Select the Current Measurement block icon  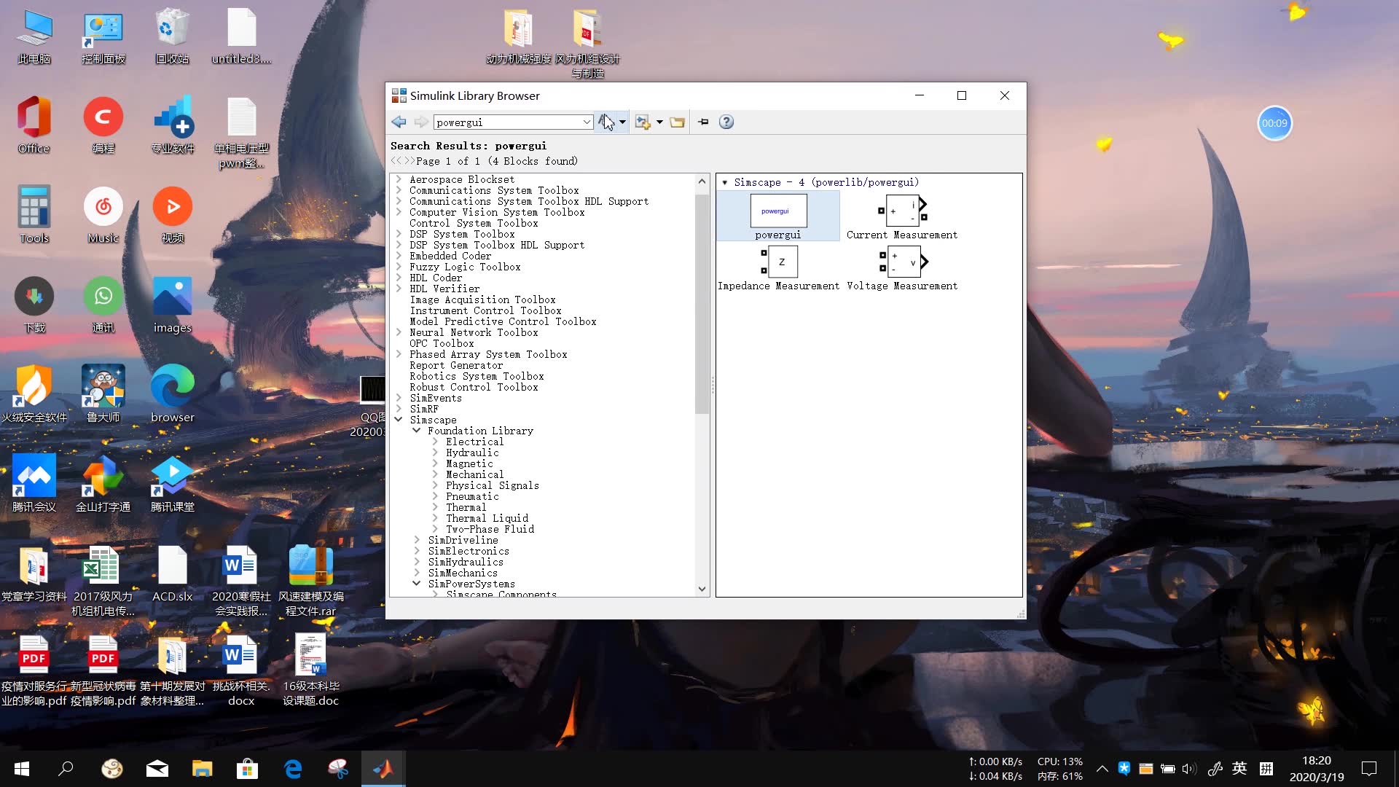[902, 211]
